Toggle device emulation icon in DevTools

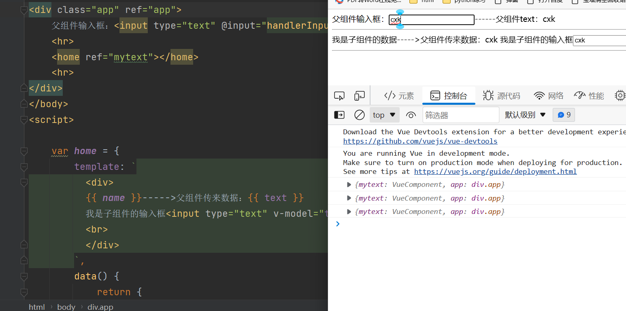point(359,96)
